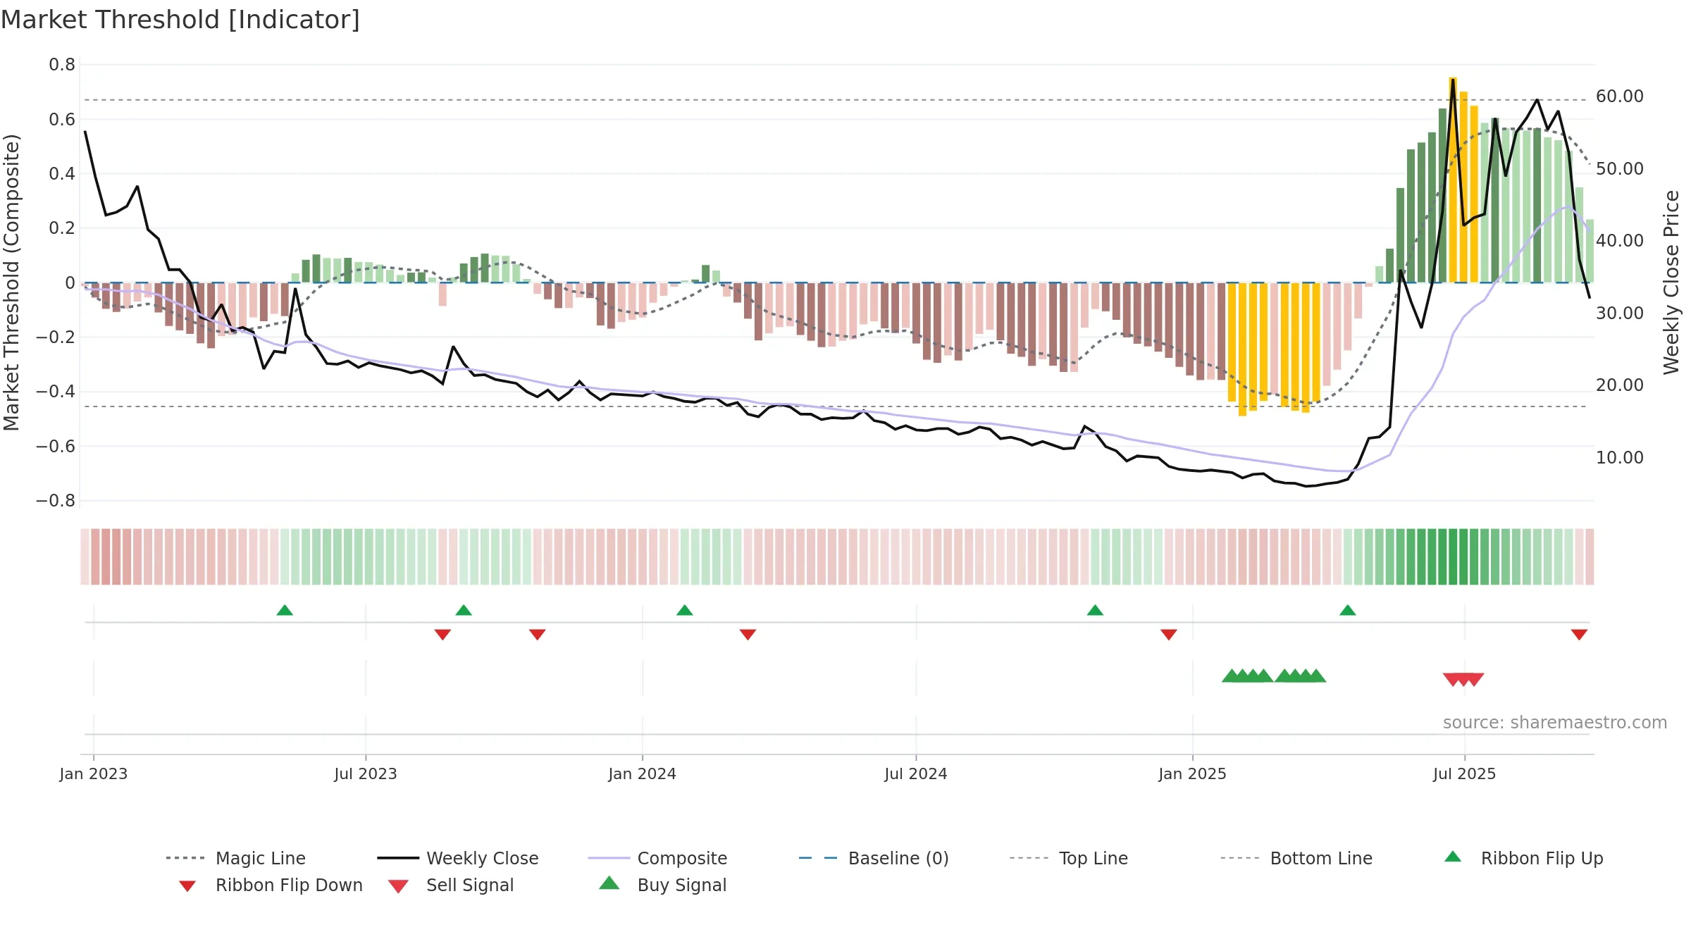This screenshot has width=1691, height=951.
Task: Click the Ribbon Flip Up marker near September 2023
Action: 464,610
